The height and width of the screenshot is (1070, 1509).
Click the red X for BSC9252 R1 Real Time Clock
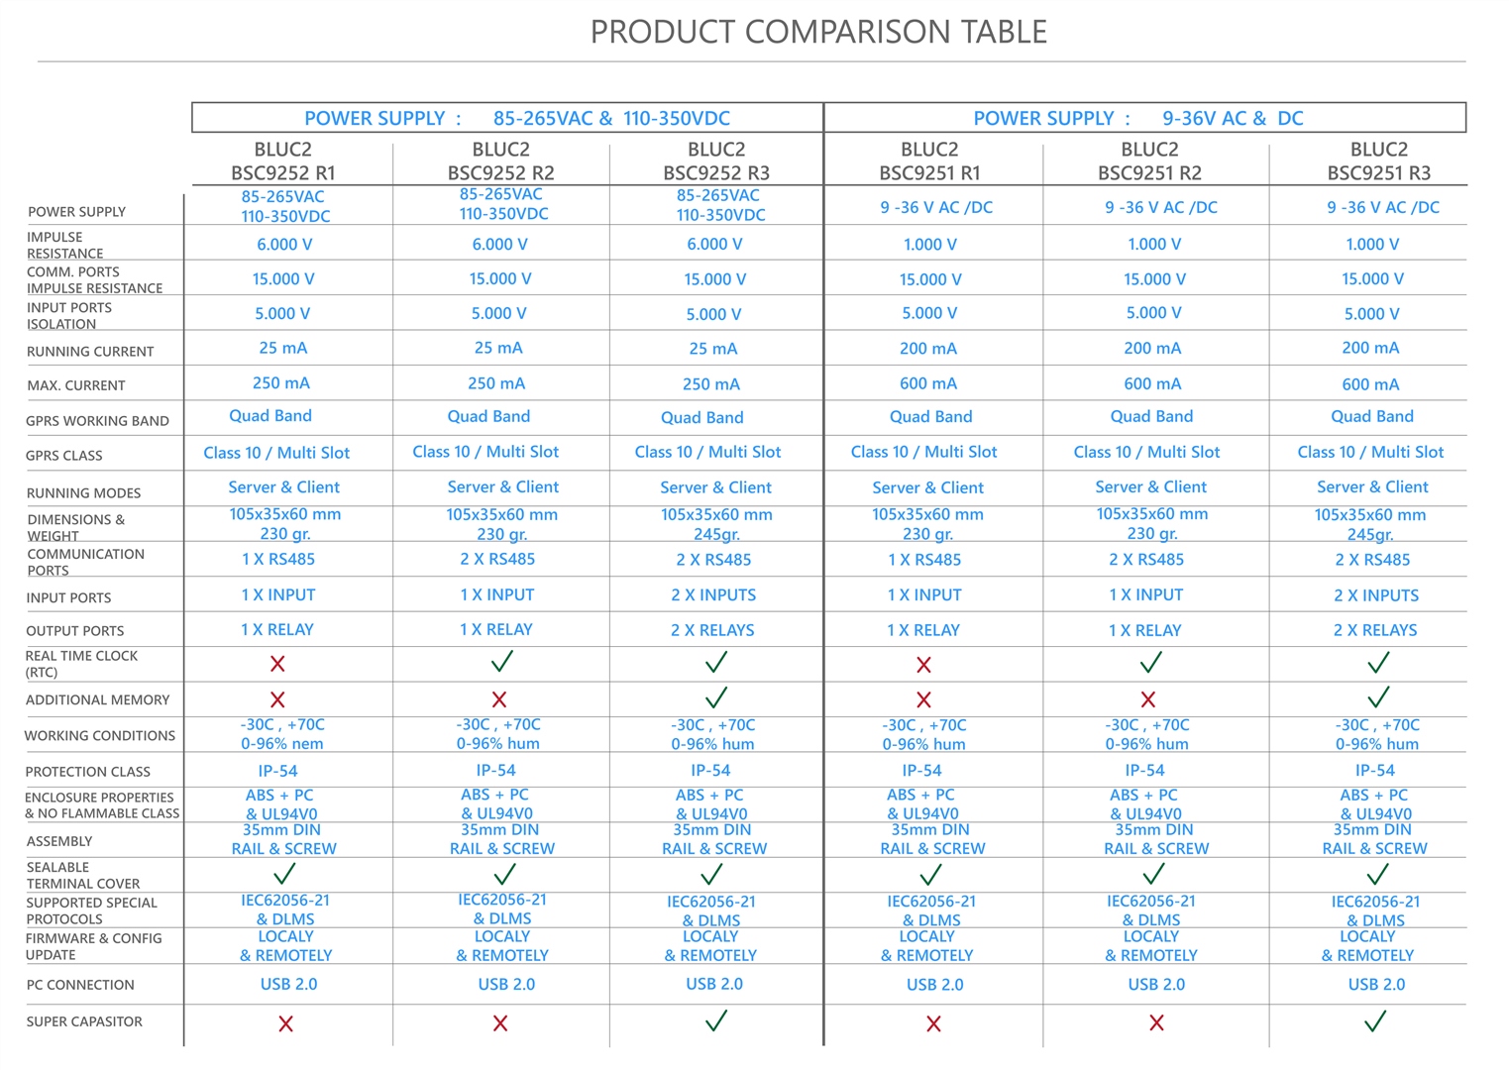(277, 664)
